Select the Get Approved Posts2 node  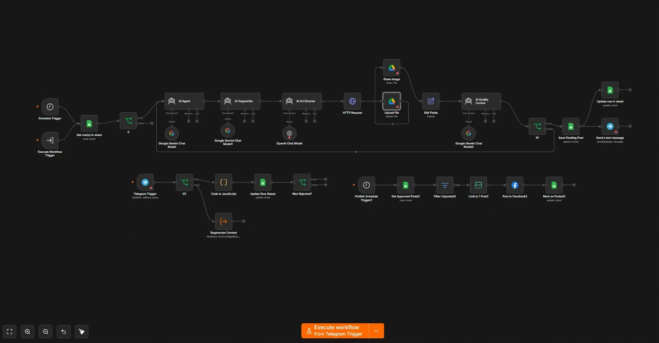pos(405,185)
